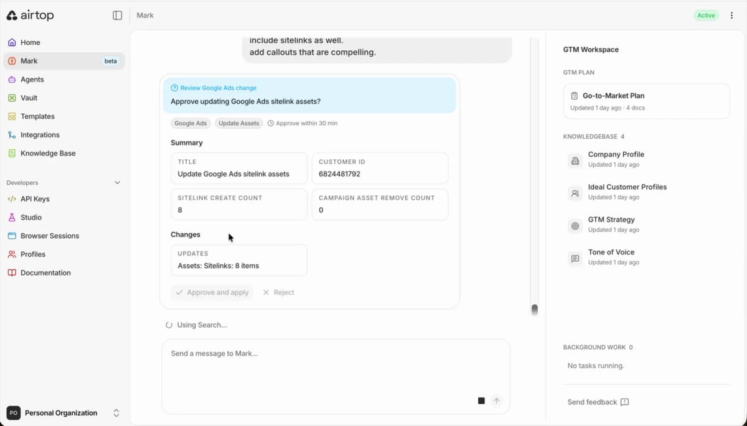Click the Documentation book icon
747x426 pixels.
(12, 272)
